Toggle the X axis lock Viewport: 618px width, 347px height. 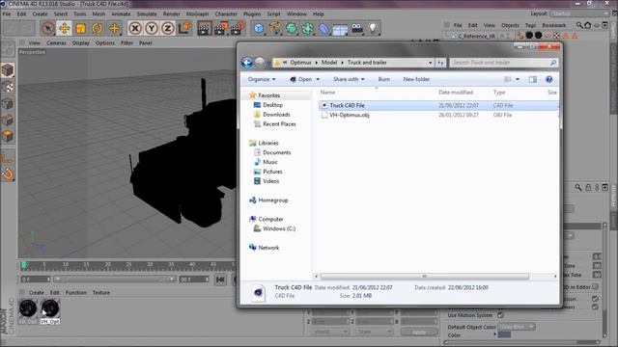pos(135,28)
